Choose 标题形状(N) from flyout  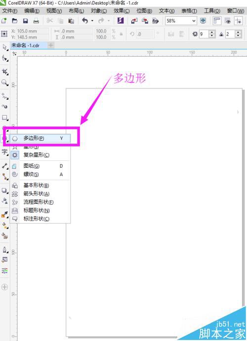click(41, 211)
